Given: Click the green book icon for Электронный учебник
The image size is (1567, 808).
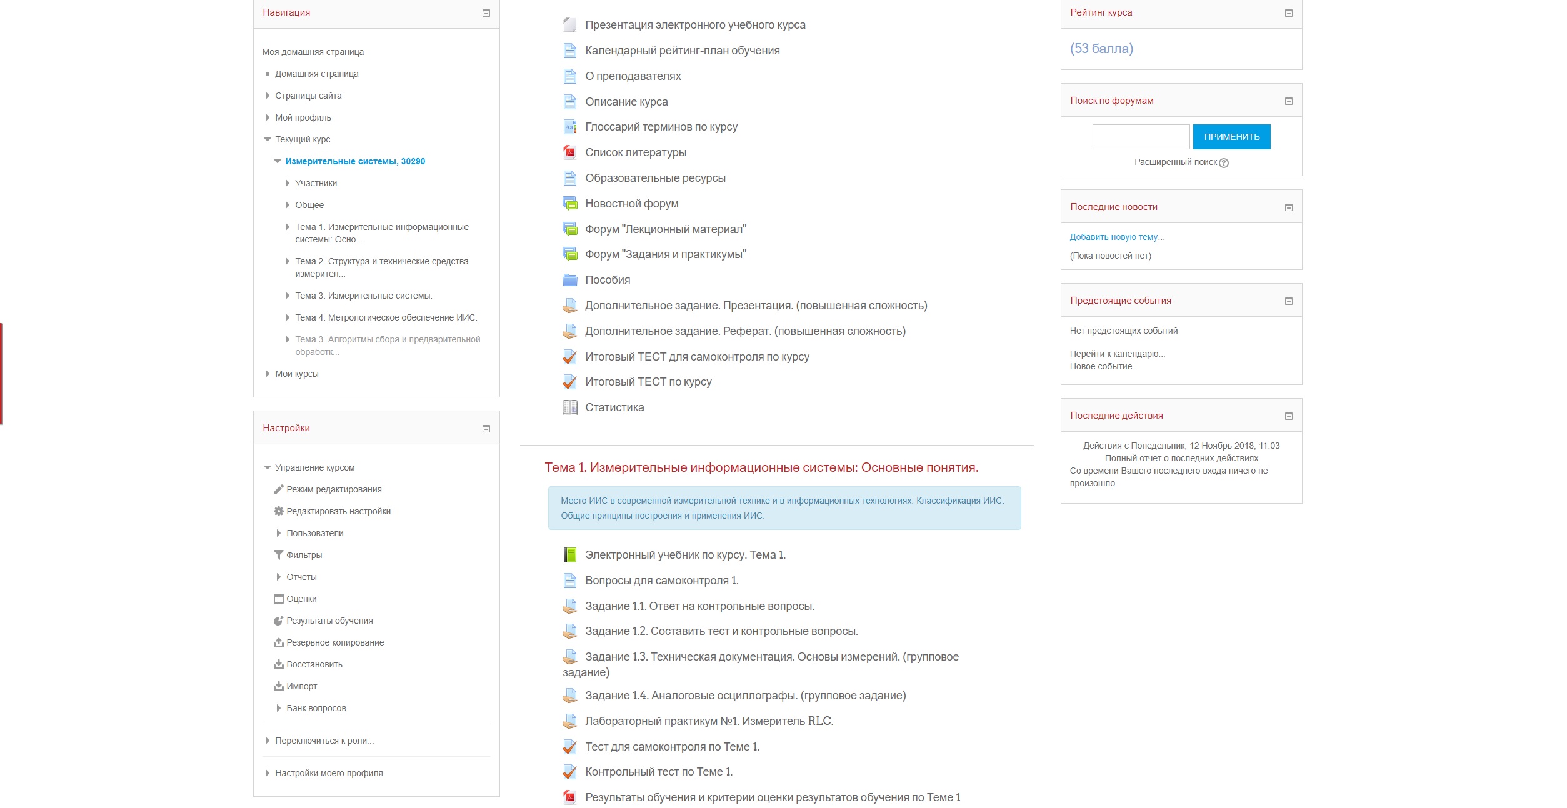Looking at the screenshot, I should click(569, 555).
